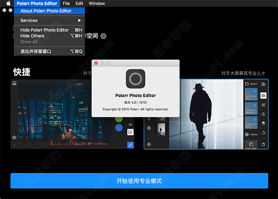Click the bottom box icon in pro toolbar
The width and height of the screenshot is (278, 199).
point(263,144)
